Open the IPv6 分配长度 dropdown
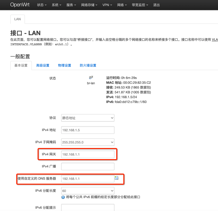 (x=88, y=191)
